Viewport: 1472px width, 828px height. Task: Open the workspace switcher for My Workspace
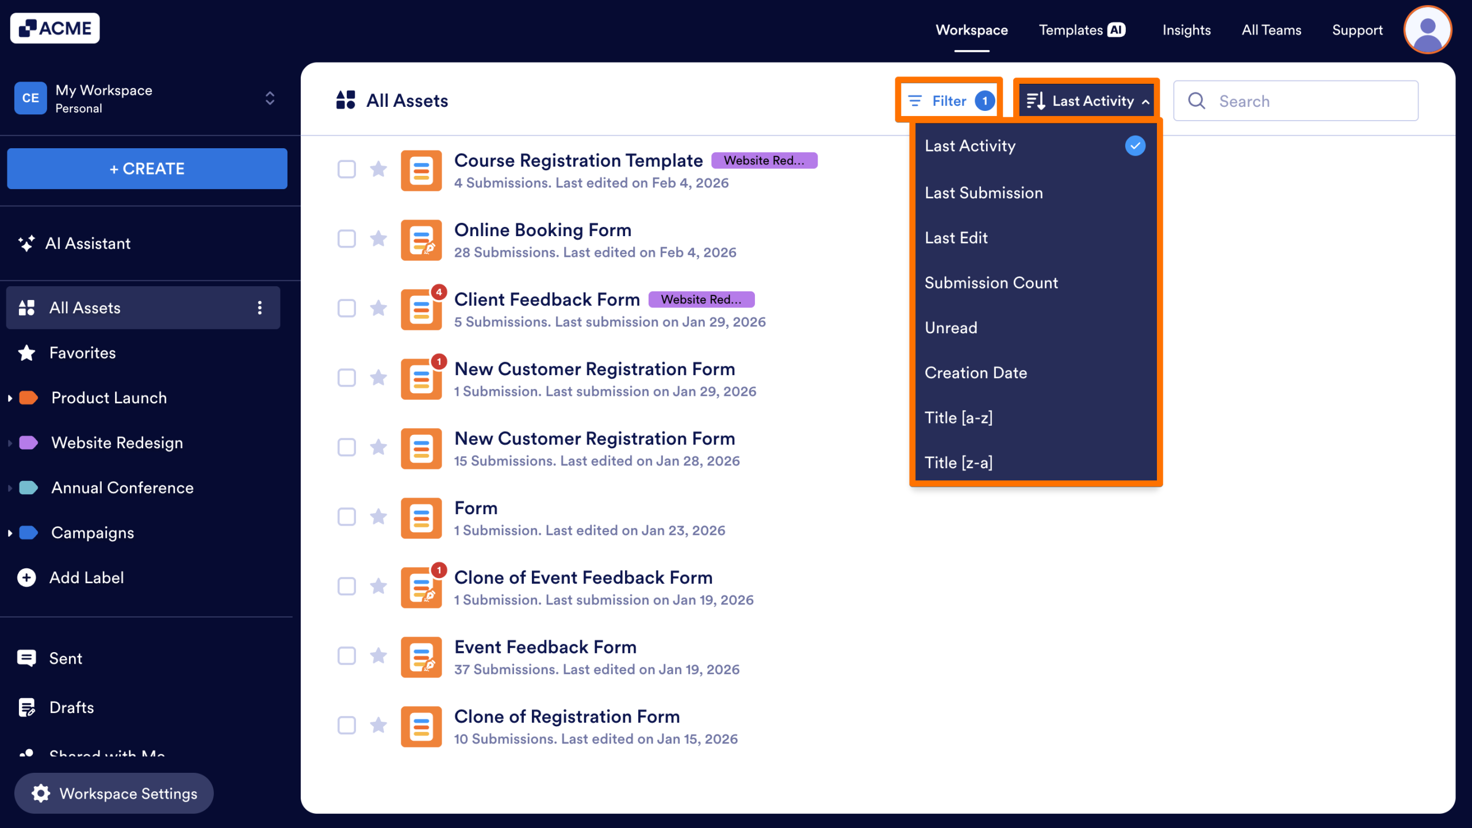pos(269,98)
